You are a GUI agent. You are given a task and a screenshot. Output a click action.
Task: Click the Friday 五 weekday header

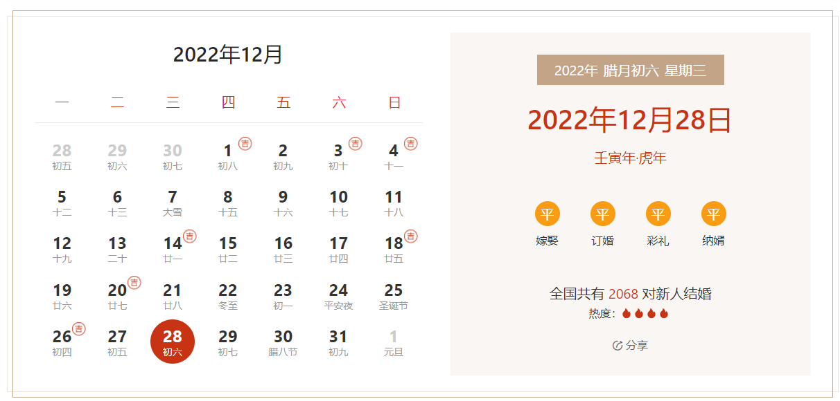[x=283, y=103]
